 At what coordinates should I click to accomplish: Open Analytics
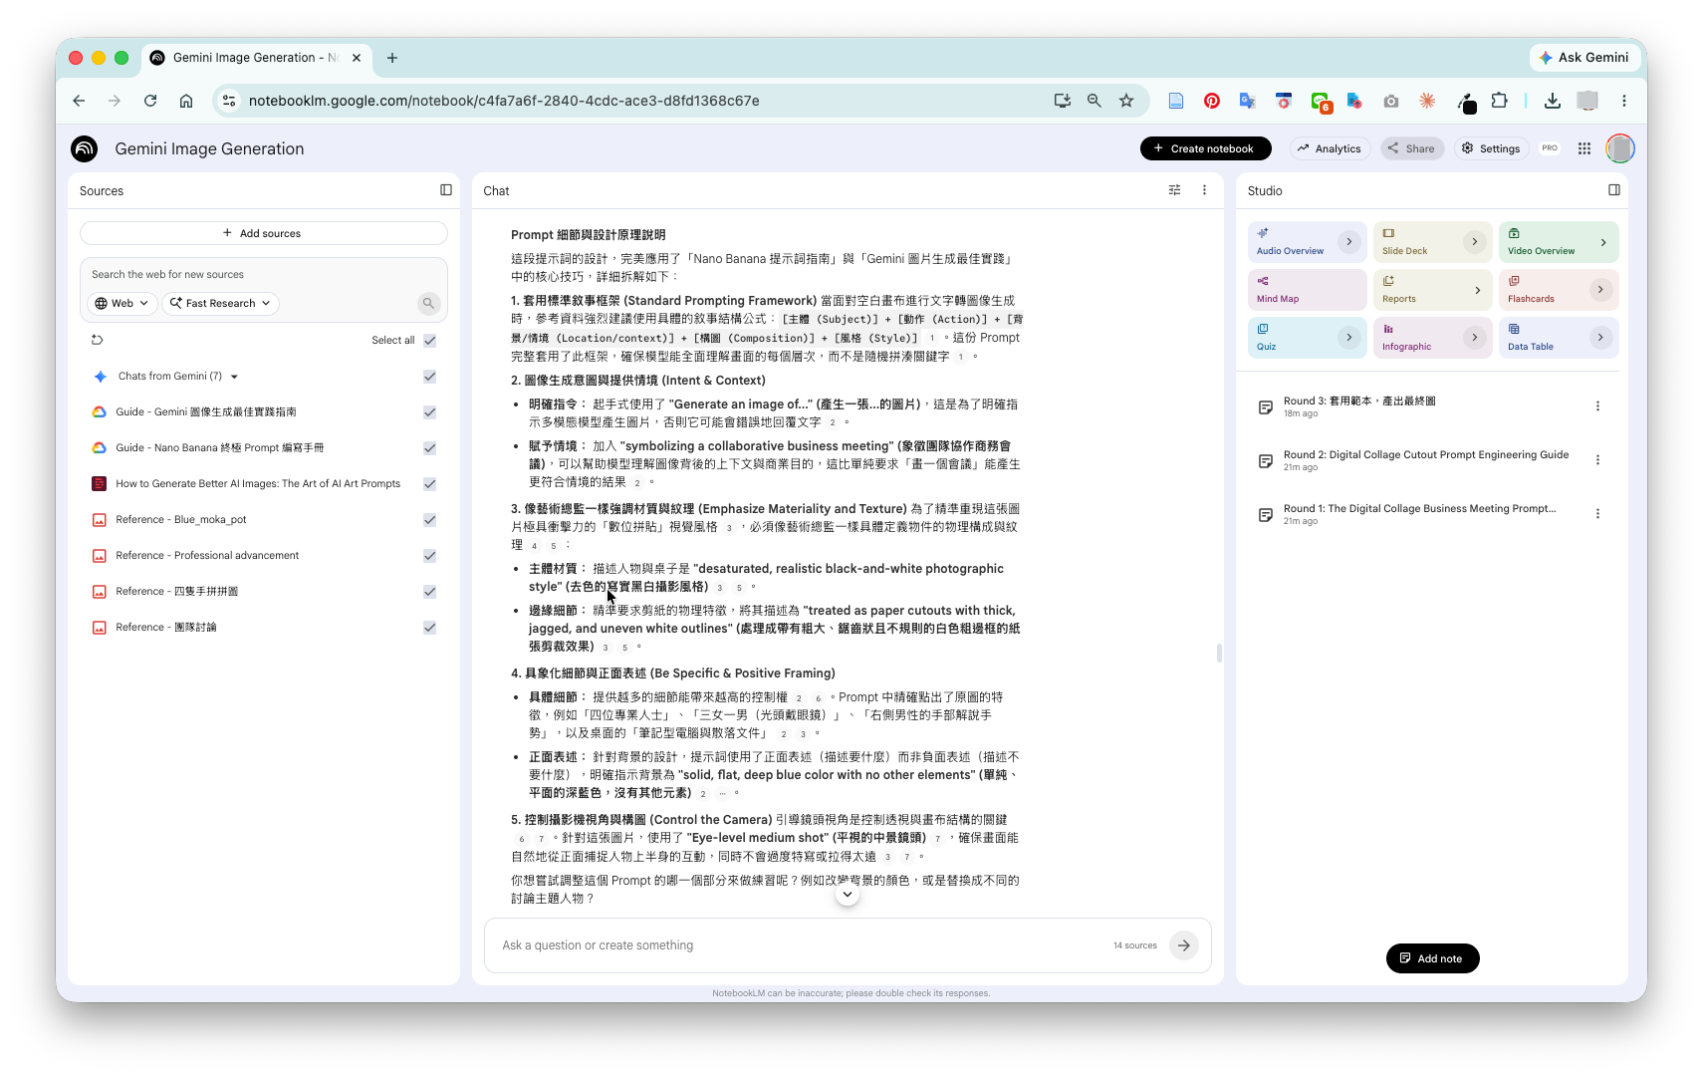(x=1331, y=148)
